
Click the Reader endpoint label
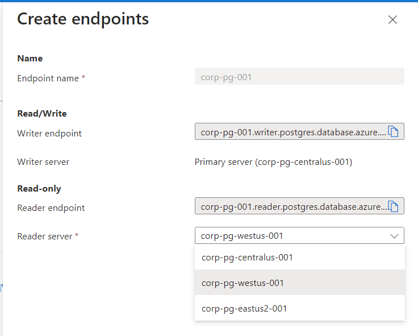[x=51, y=208]
